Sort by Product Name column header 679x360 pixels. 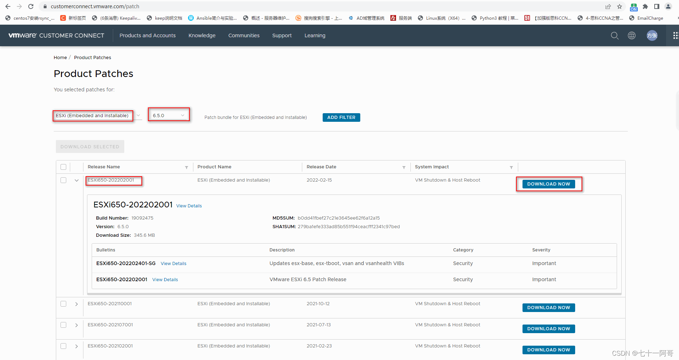214,167
